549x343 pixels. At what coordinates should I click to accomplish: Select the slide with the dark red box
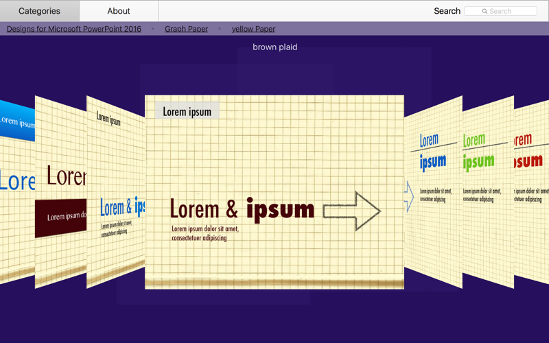tap(60, 192)
